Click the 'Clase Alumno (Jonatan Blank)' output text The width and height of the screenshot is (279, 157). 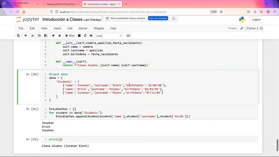click(65, 146)
